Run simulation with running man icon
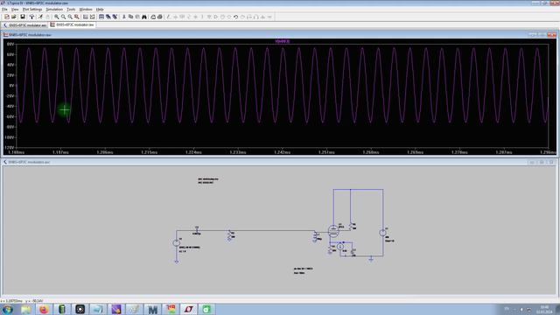 coord(40,17)
